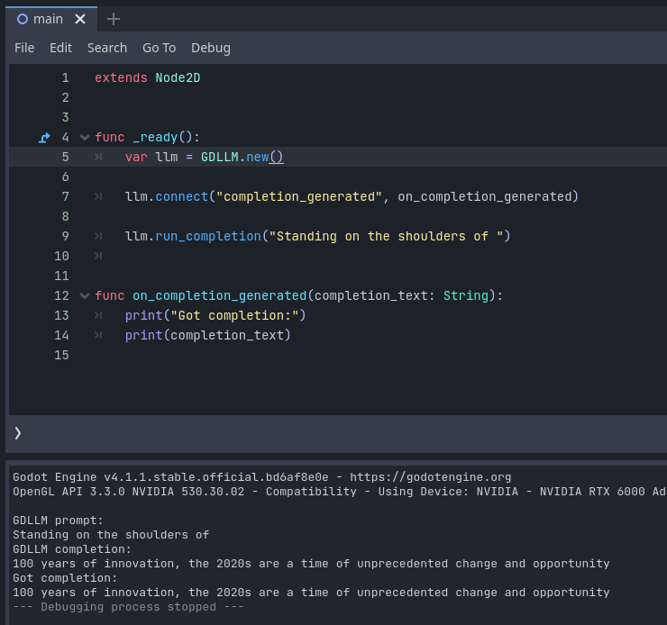Place cursor on 'extends Node2D' line
This screenshot has height=625, width=667.
(147, 77)
